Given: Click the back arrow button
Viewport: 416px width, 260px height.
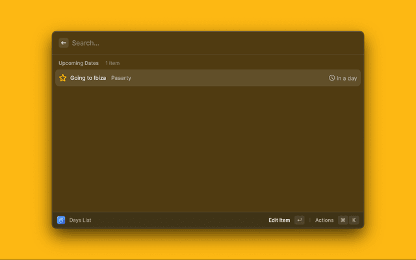Looking at the screenshot, I should click(64, 43).
